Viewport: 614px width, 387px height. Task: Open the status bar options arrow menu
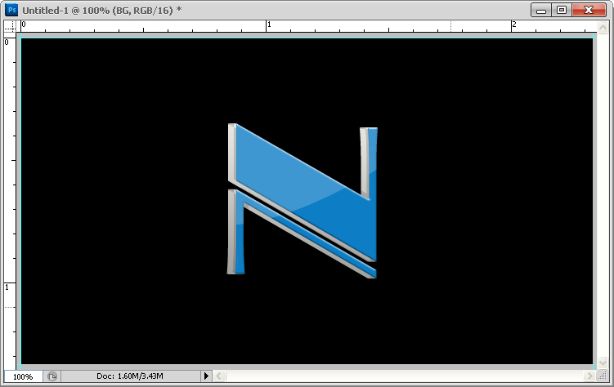(x=206, y=376)
